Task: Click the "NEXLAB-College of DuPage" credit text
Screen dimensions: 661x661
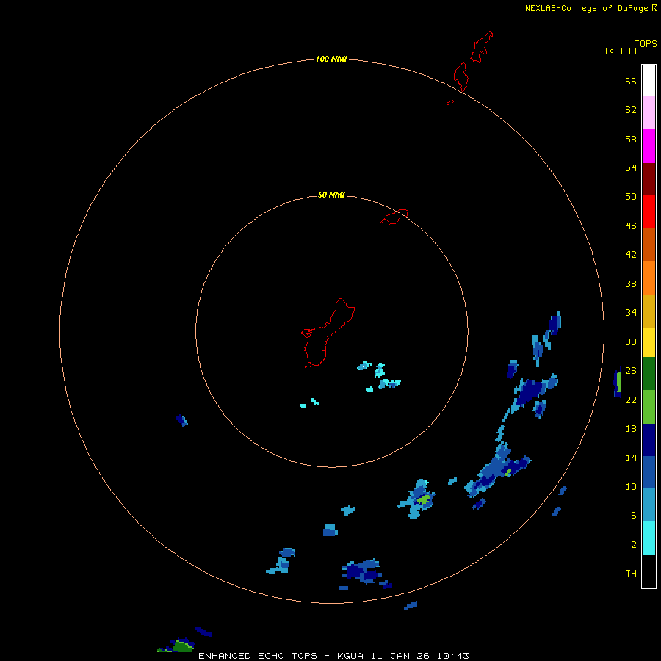Action: [586, 8]
